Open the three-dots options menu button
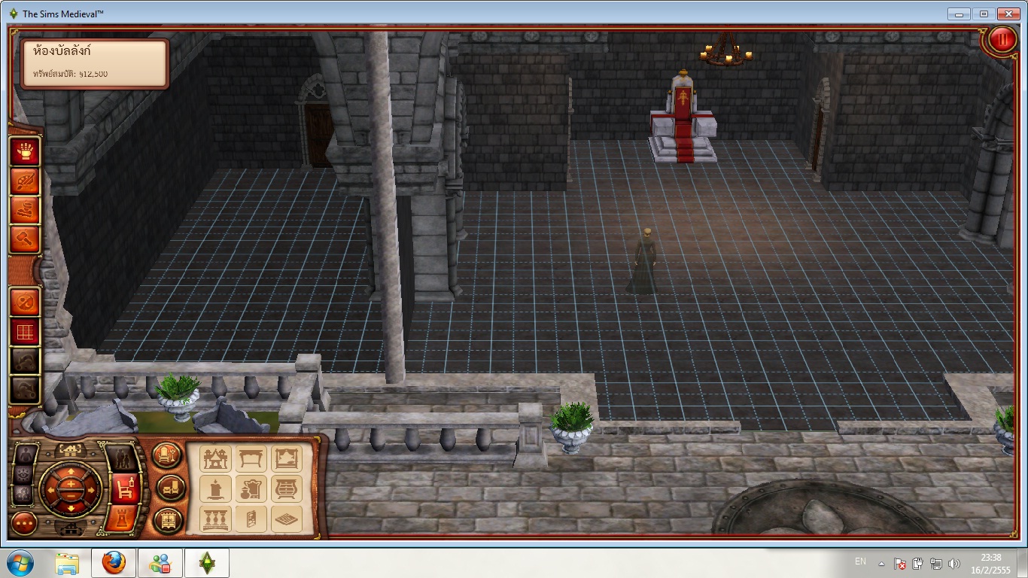 tap(25, 523)
